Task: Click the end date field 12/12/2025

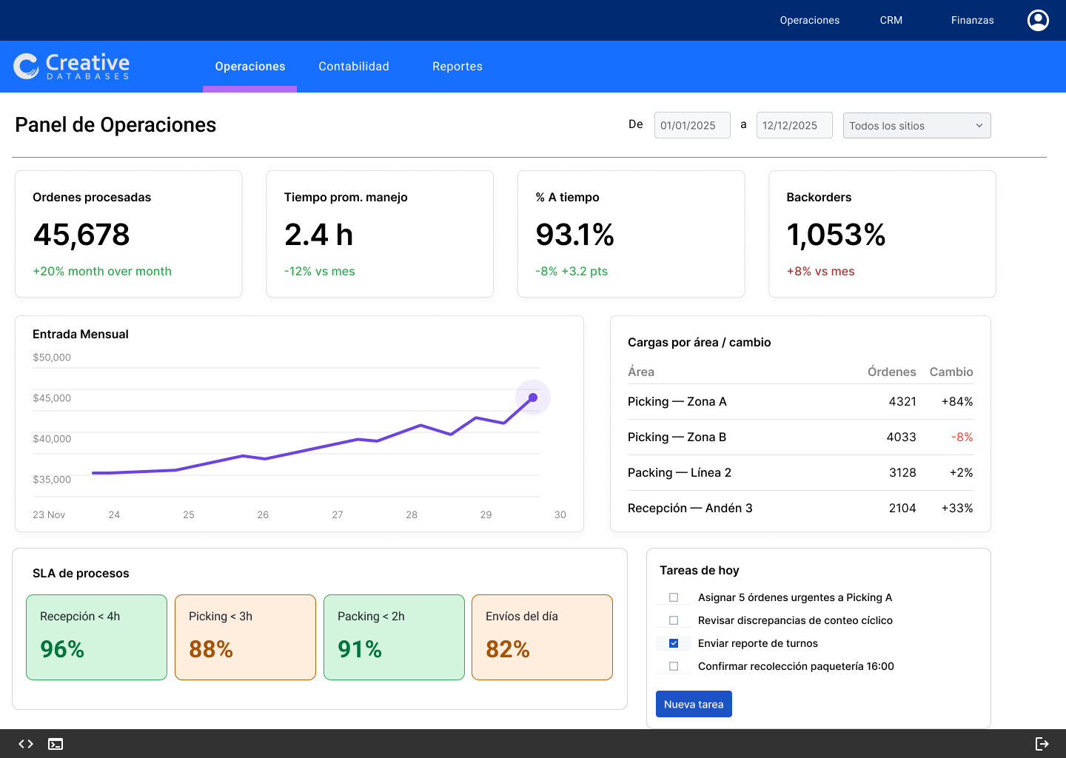Action: (794, 126)
